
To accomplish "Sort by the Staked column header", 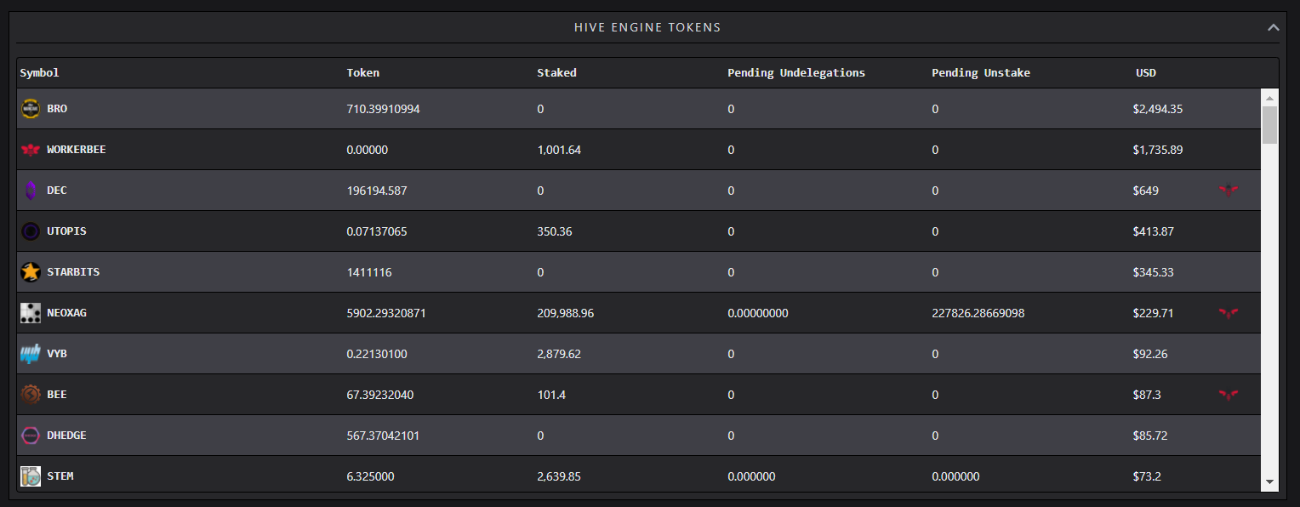I will click(x=556, y=73).
